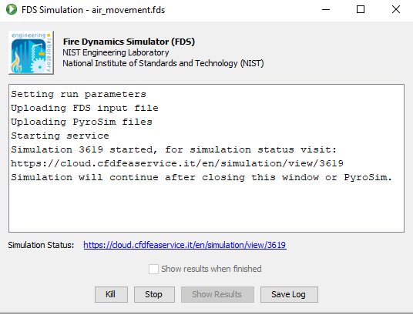This screenshot has height=315, width=413.
Task: Click the URL line inside the log output
Action: coord(177,163)
